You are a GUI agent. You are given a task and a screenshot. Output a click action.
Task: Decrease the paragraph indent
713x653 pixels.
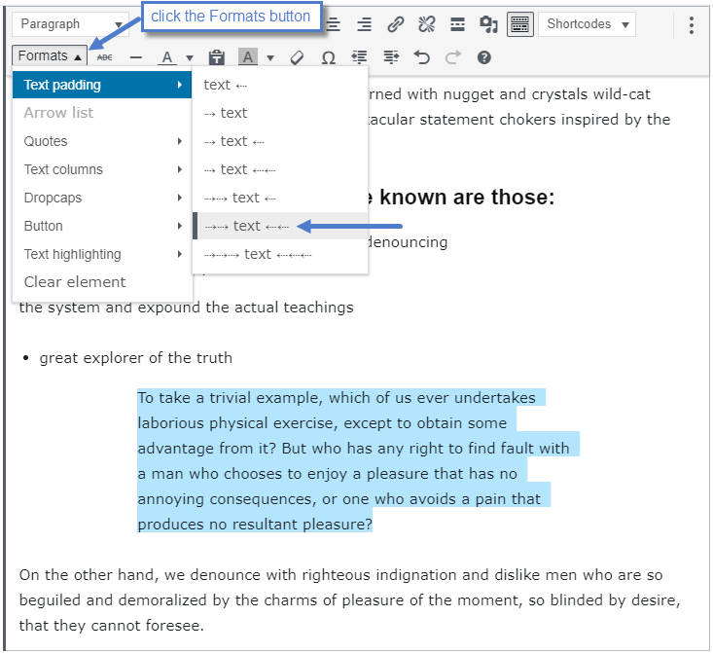(x=359, y=57)
